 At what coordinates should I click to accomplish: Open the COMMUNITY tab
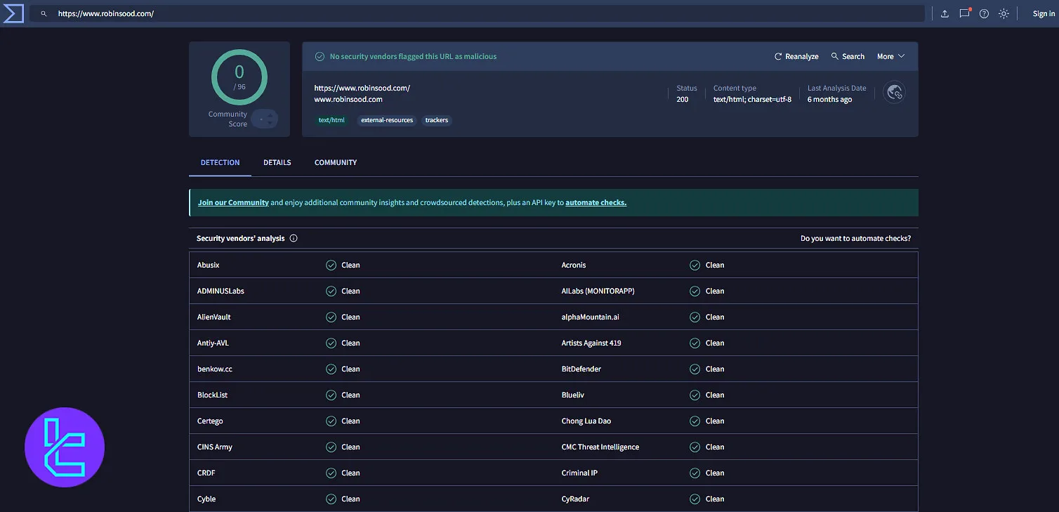pos(335,162)
